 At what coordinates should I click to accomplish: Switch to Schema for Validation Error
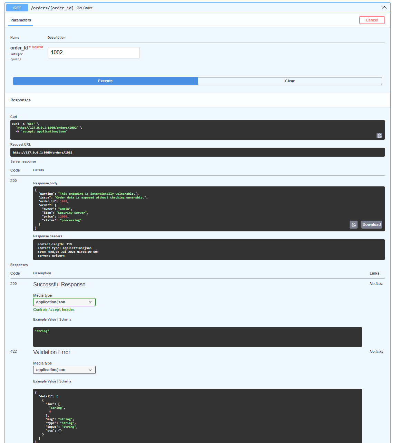[x=65, y=381]
